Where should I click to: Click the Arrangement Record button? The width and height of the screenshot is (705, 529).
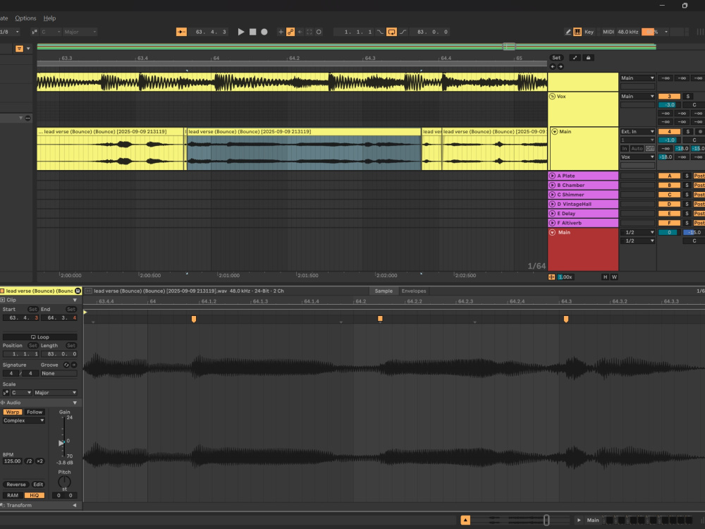264,32
